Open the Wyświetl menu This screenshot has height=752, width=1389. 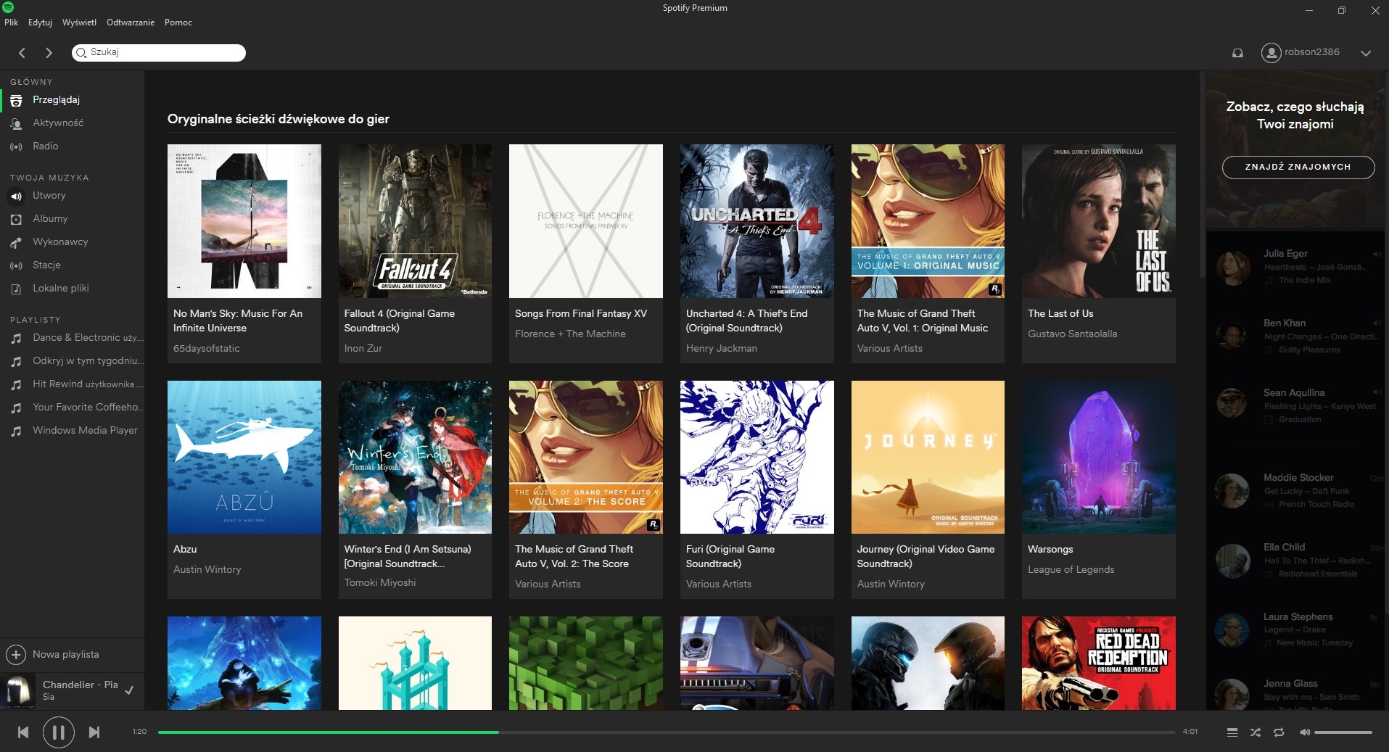coord(79,22)
